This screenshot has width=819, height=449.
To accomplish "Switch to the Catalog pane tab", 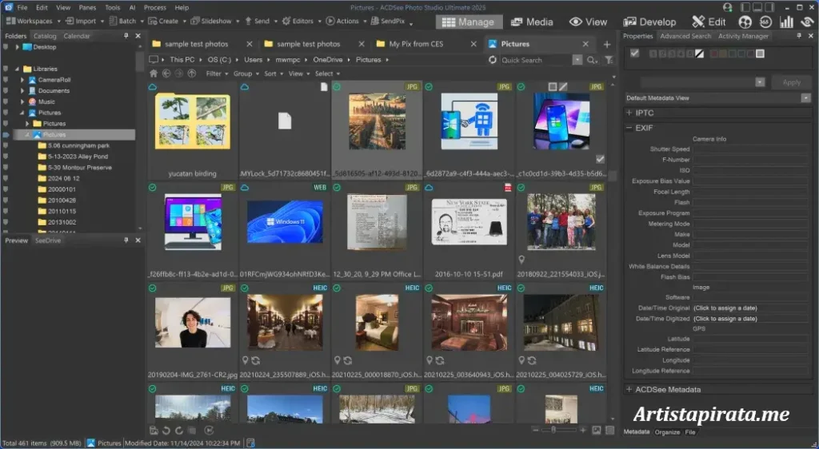I will pyautogui.click(x=45, y=36).
